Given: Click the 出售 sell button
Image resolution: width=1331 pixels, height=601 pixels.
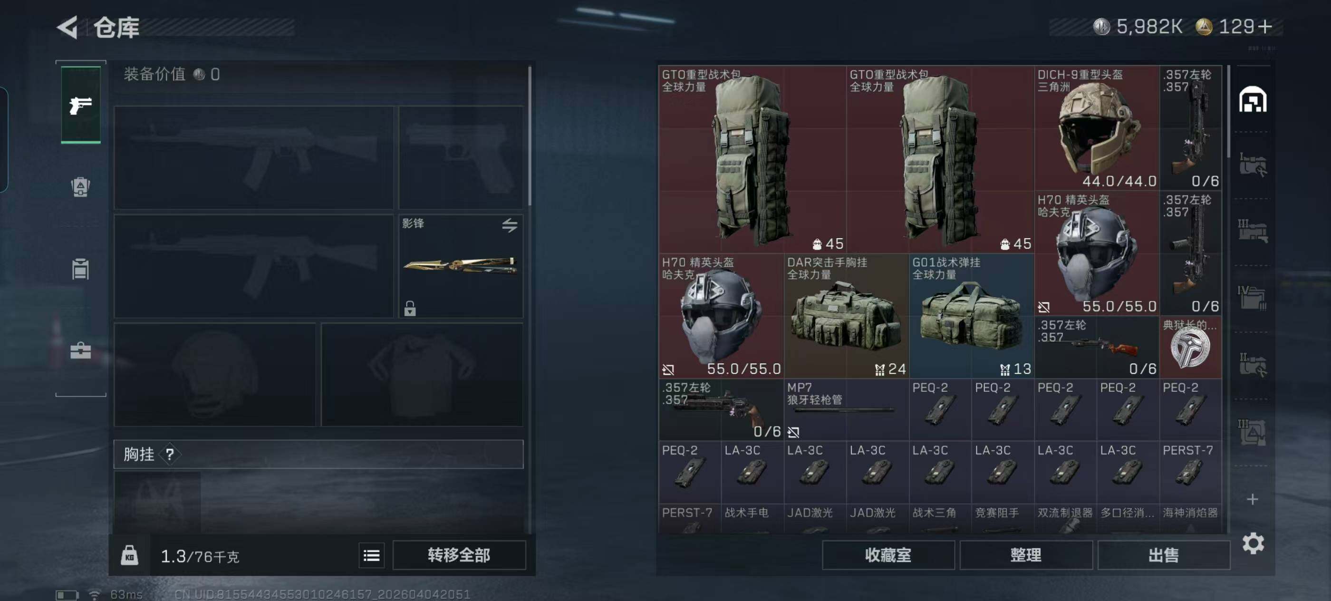Looking at the screenshot, I should click(x=1163, y=555).
